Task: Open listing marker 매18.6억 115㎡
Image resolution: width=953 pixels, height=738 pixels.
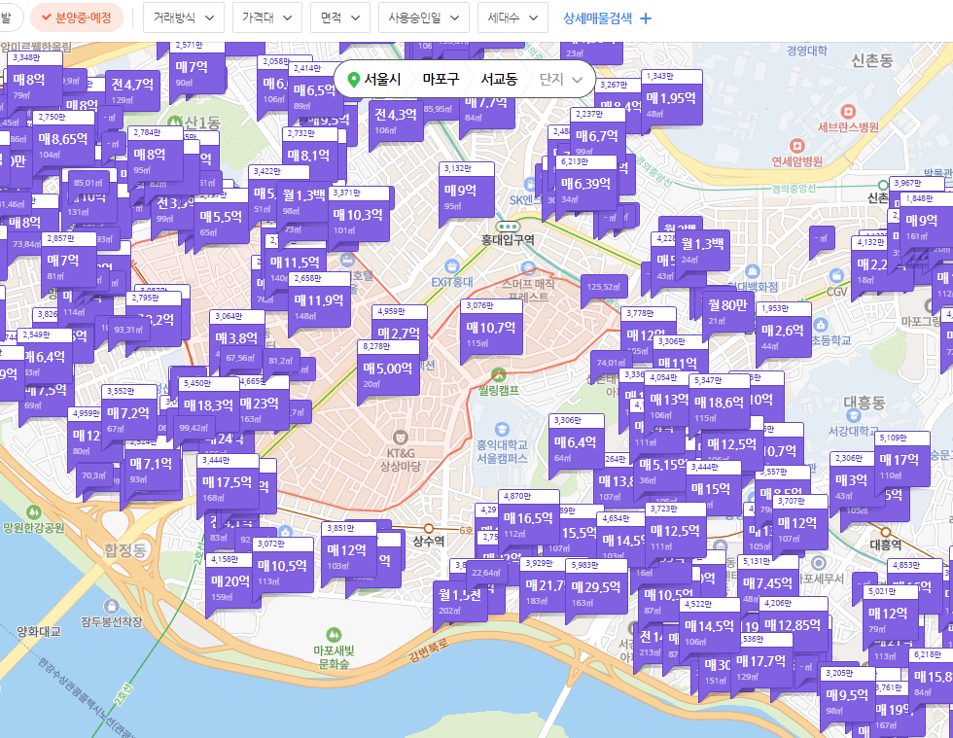Action: pyautogui.click(x=719, y=403)
